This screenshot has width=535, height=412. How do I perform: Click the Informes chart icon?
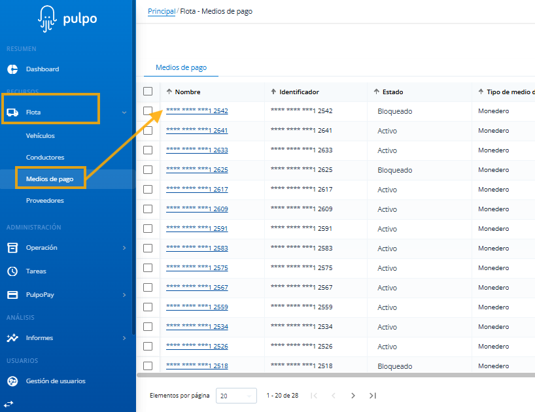pos(12,338)
